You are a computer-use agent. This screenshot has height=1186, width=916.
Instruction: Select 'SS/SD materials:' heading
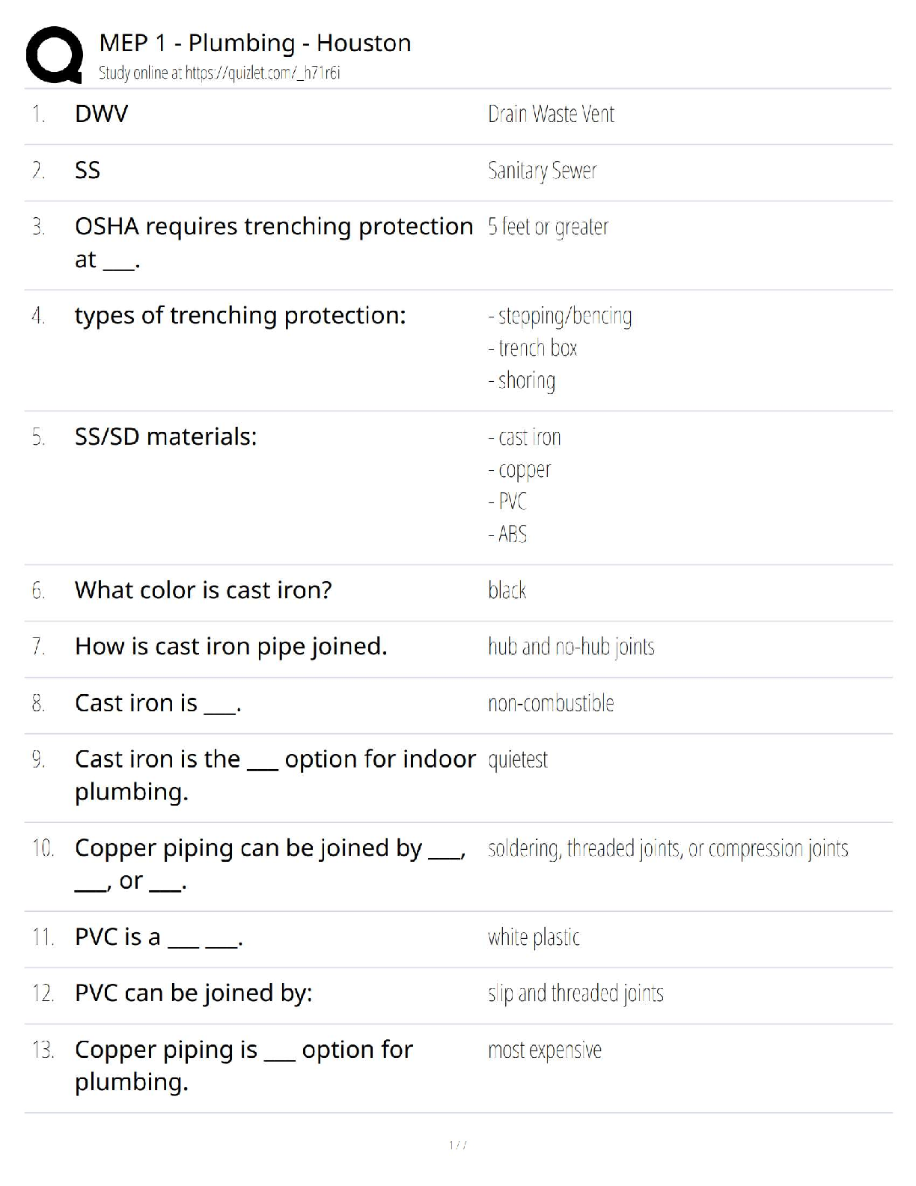pos(165,437)
